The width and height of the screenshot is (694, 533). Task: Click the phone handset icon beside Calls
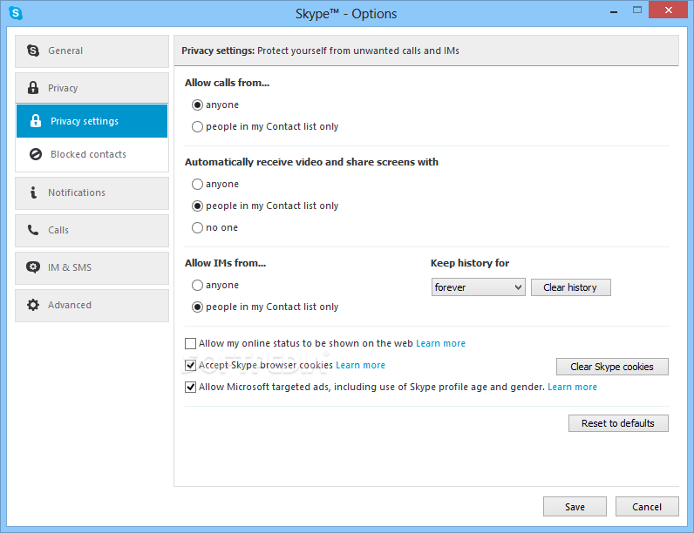[x=33, y=230]
